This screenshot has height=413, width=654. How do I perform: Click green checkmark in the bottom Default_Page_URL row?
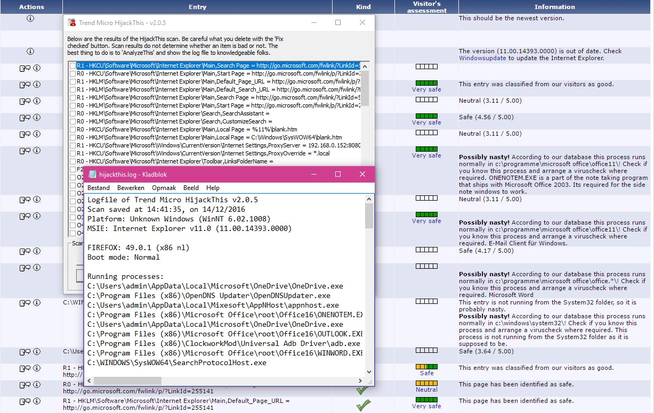(x=363, y=405)
